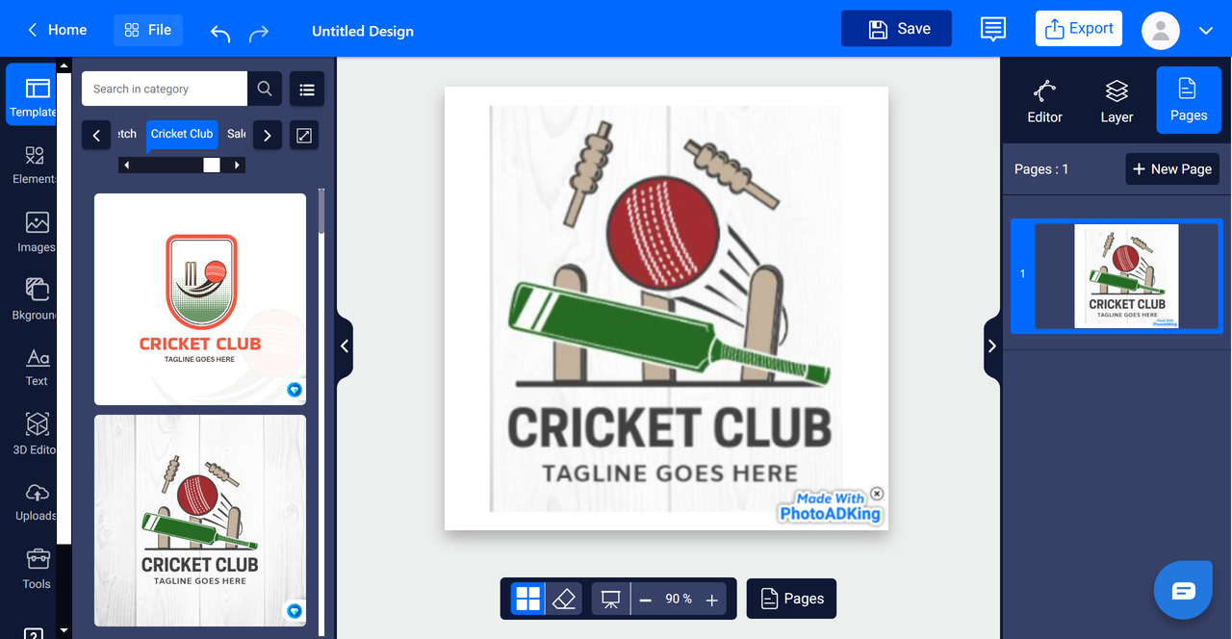This screenshot has height=639, width=1232.
Task: Click the category scrollbar left arrow
Action: tap(126, 166)
